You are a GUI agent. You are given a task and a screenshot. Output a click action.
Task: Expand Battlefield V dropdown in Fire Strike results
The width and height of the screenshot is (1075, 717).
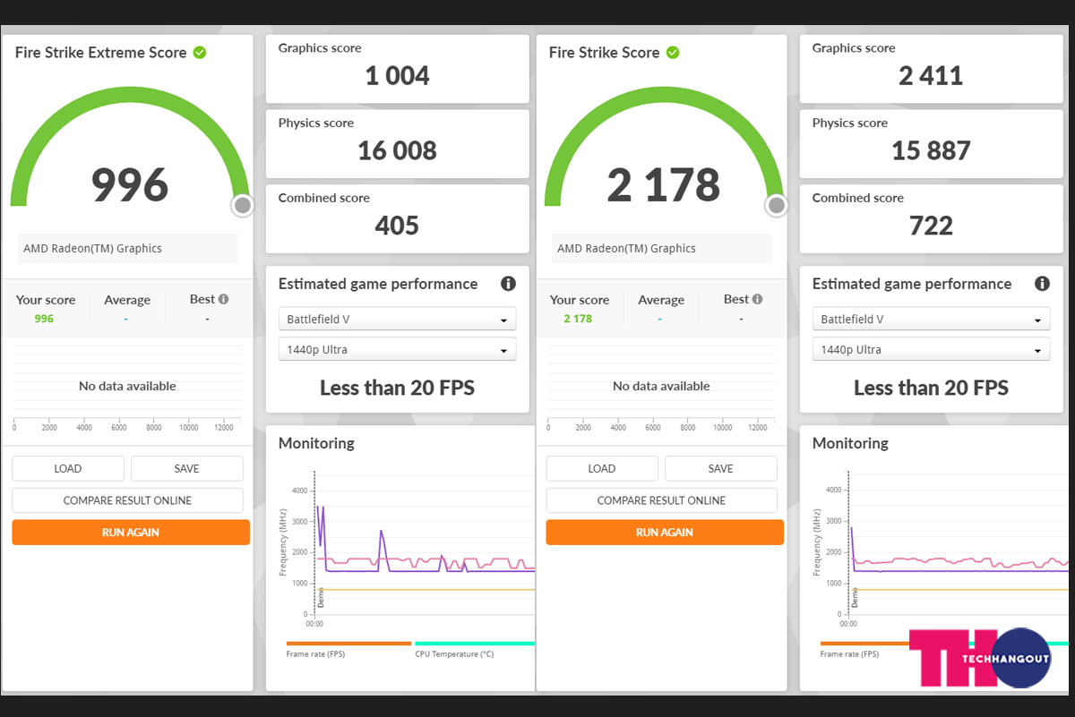click(931, 319)
